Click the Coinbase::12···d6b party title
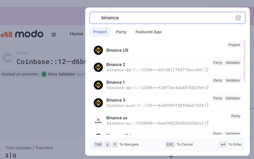The image size is (254, 159). [51, 62]
